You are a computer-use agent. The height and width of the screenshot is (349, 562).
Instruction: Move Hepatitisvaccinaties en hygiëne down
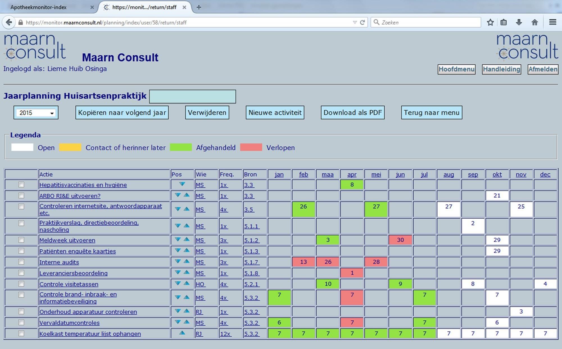click(182, 184)
